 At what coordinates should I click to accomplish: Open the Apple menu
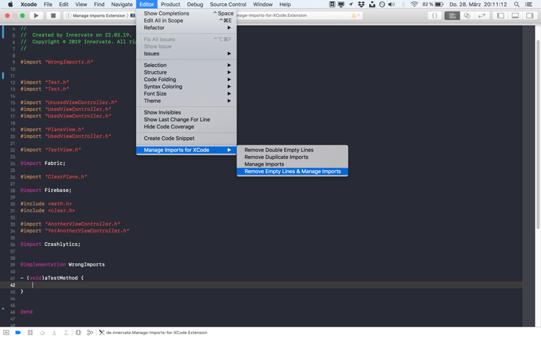[10, 5]
